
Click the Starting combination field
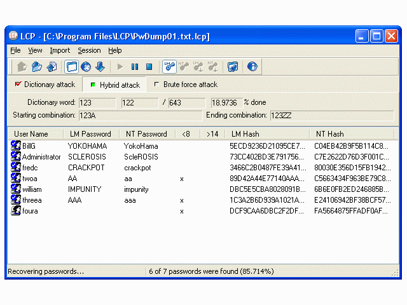tap(139, 116)
